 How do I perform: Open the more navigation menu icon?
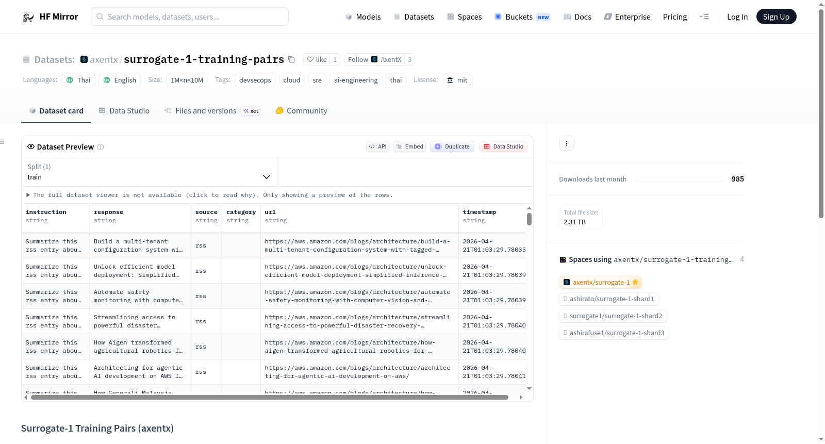(x=704, y=17)
